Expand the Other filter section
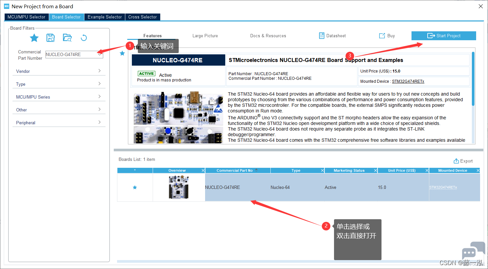 coord(59,110)
